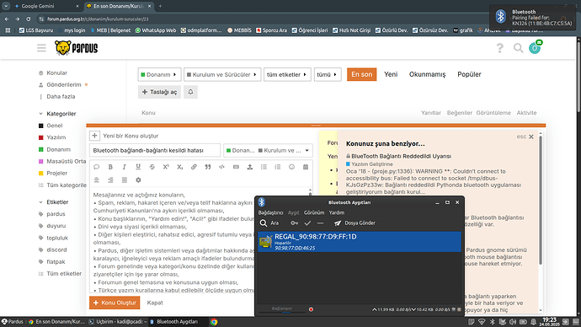Apply underline formatting in the editor
This screenshot has width=581, height=327.
point(138,167)
